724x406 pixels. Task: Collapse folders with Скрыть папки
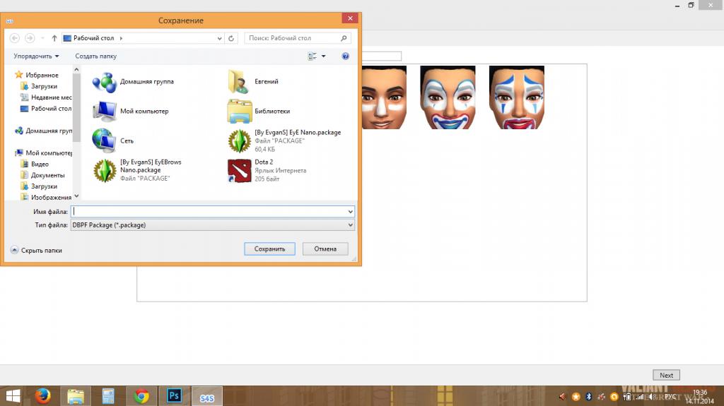pyautogui.click(x=37, y=250)
